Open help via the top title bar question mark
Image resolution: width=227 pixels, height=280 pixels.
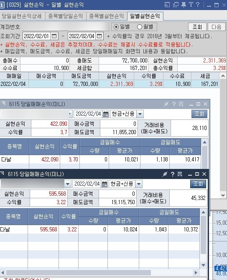pyautogui.click(x=198, y=5)
